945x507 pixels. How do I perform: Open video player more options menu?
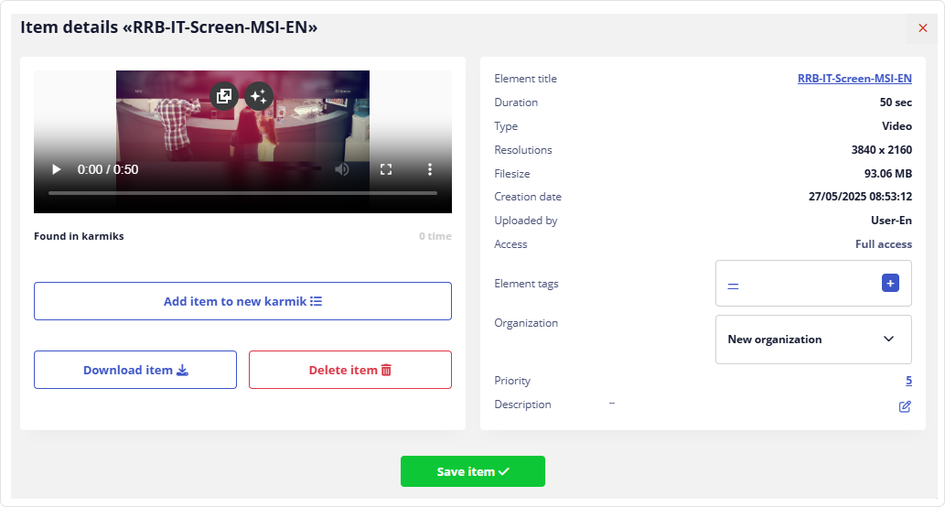pyautogui.click(x=430, y=169)
